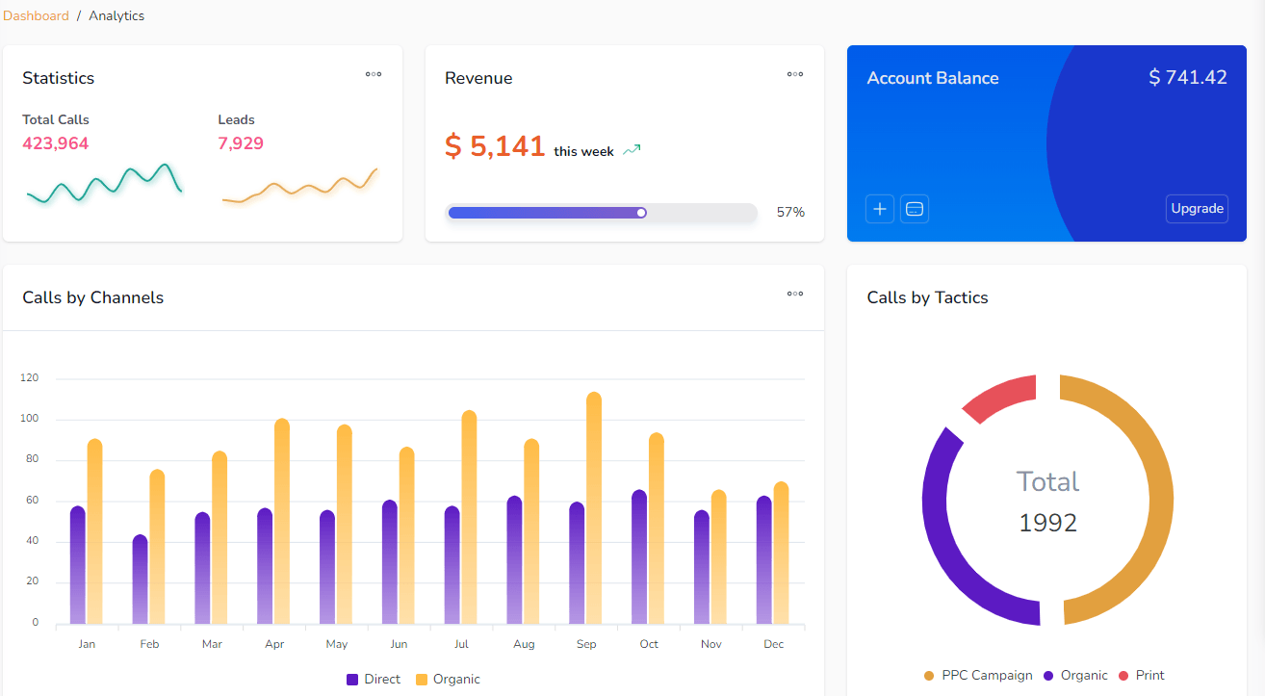Click the May Organic bar
The height and width of the screenshot is (696, 1265).
tap(345, 524)
